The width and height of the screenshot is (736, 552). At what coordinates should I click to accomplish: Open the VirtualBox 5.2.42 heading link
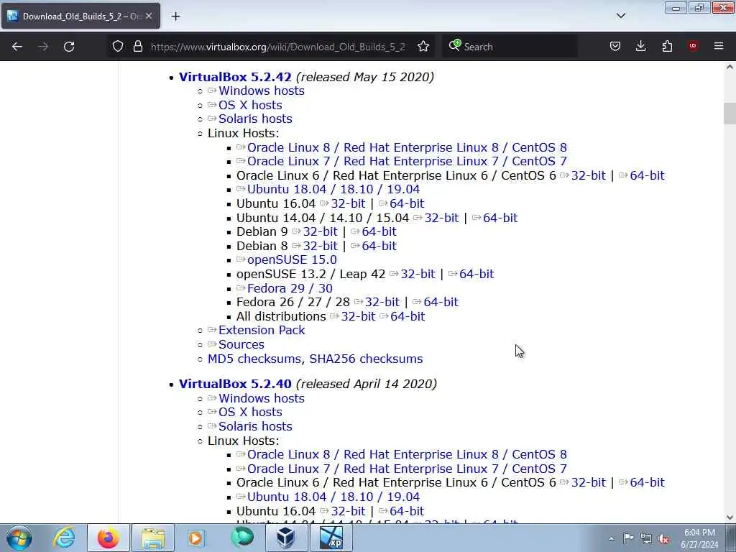(x=235, y=77)
